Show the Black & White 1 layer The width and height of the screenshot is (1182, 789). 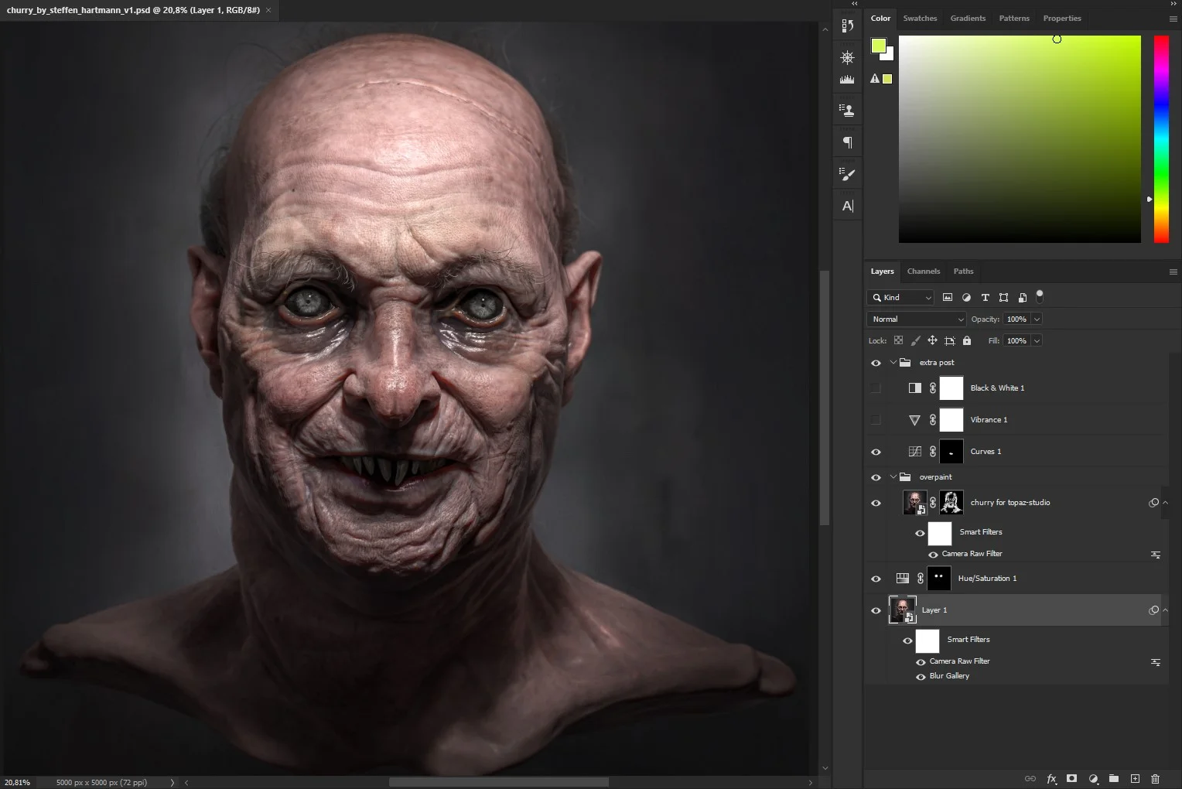coord(876,388)
